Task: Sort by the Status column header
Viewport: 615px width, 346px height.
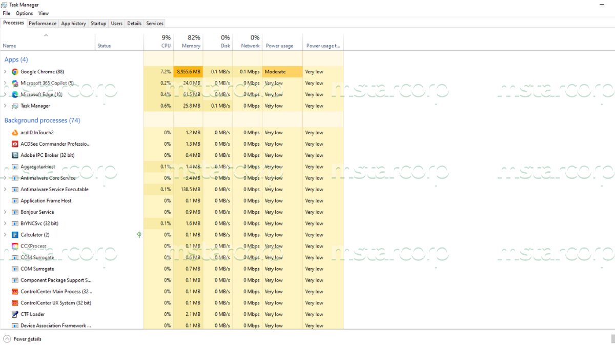Action: point(119,42)
